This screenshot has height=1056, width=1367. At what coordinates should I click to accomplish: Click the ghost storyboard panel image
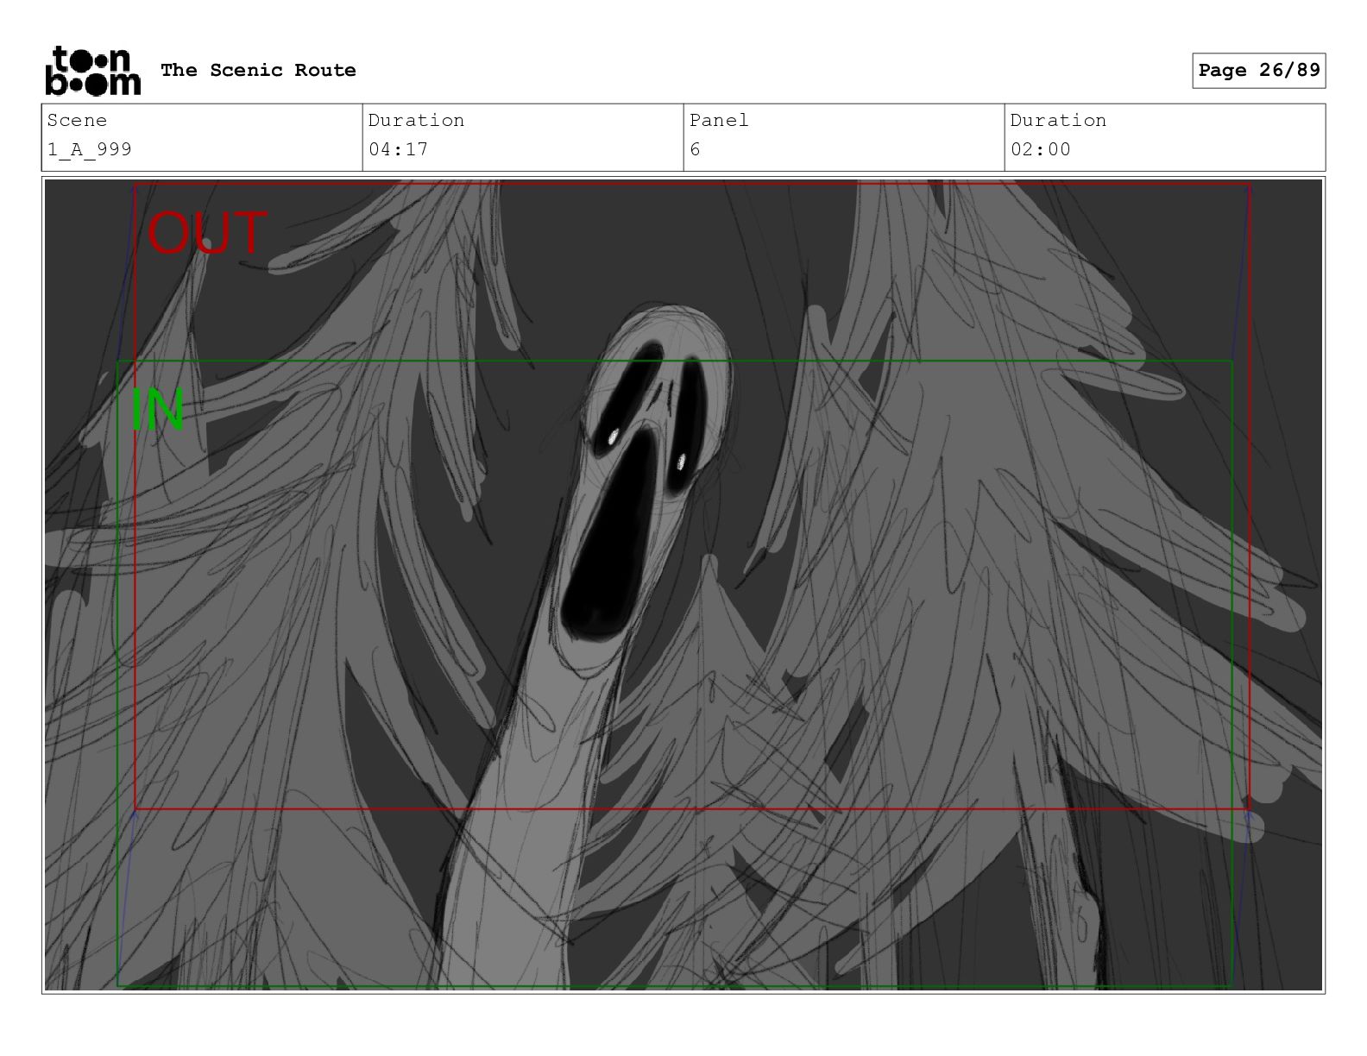point(683,585)
